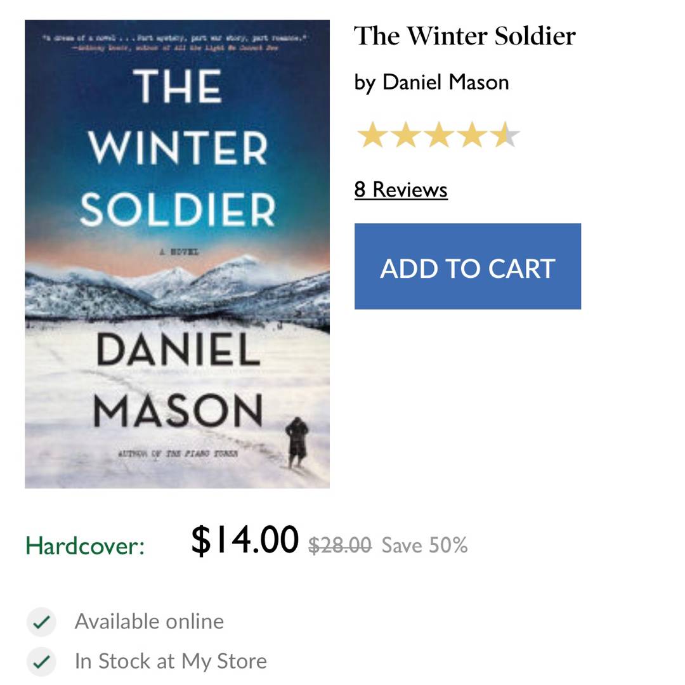Click the checkmark icon beside In Stock
This screenshot has height=685, width=685.
pyautogui.click(x=41, y=662)
